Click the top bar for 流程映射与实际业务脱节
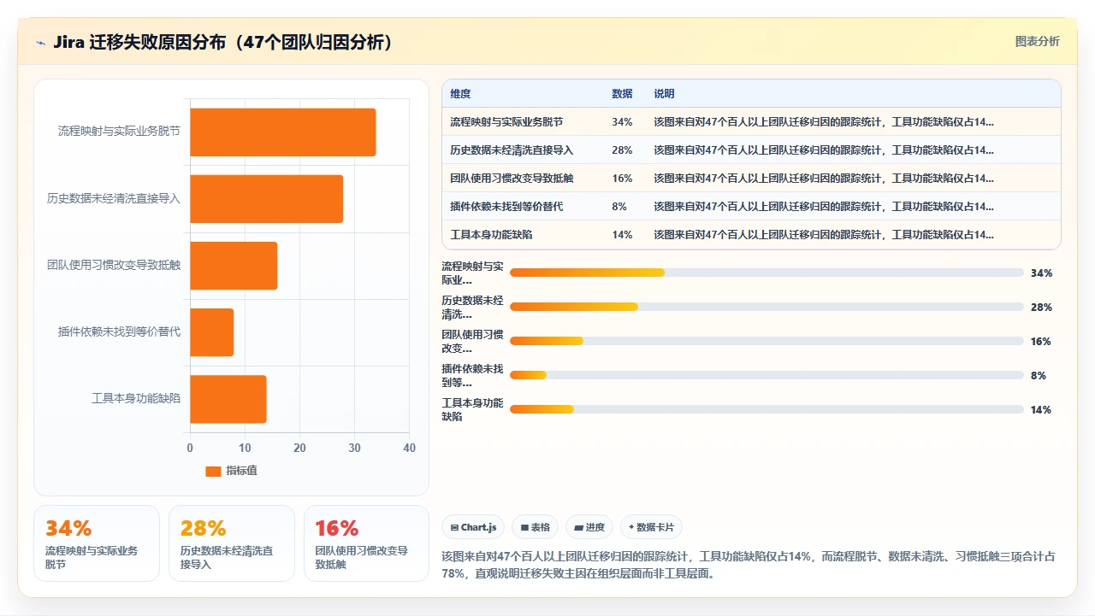Viewport: 1095px width, 616px height. pos(283,132)
